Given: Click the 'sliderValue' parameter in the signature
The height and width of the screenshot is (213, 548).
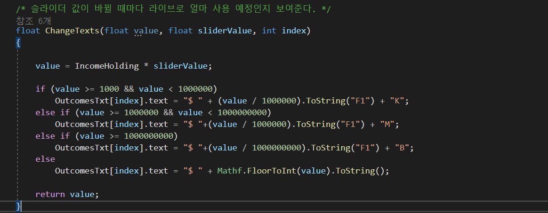Looking at the screenshot, I should coord(225,31).
